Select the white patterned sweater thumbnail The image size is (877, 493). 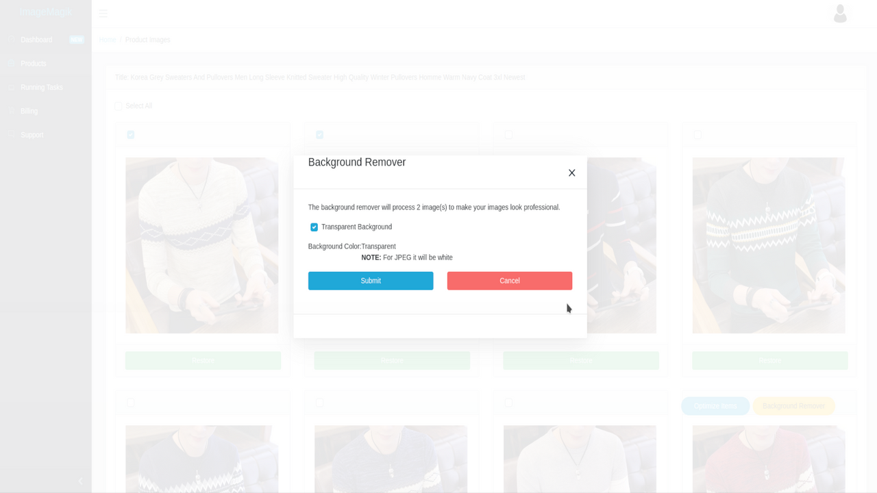click(202, 245)
